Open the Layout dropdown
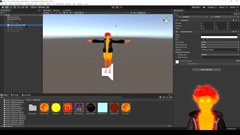 click(x=234, y=7)
